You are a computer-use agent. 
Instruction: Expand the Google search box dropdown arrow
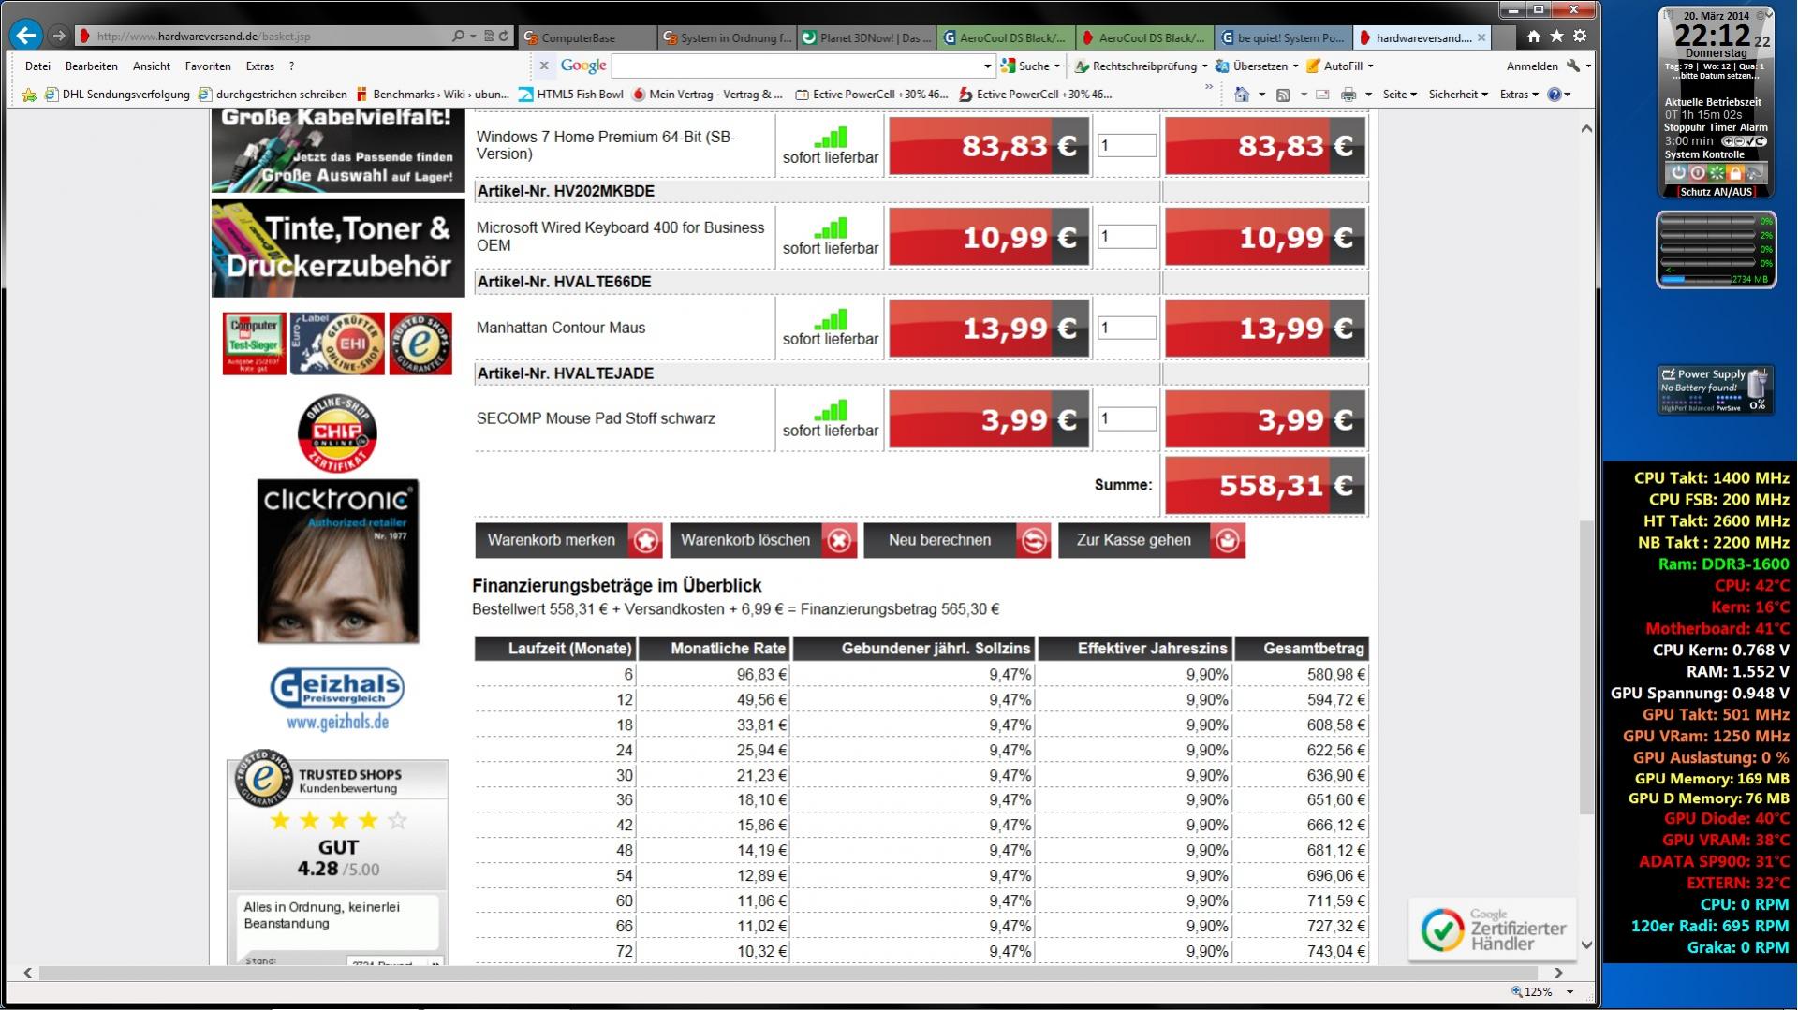point(987,66)
